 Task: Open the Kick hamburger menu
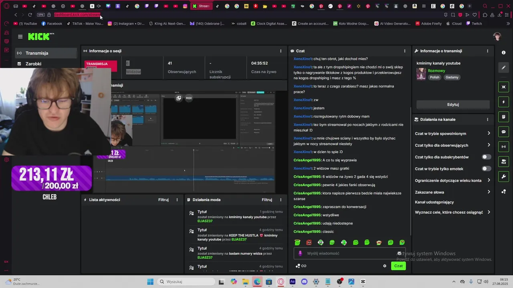tap(20, 36)
